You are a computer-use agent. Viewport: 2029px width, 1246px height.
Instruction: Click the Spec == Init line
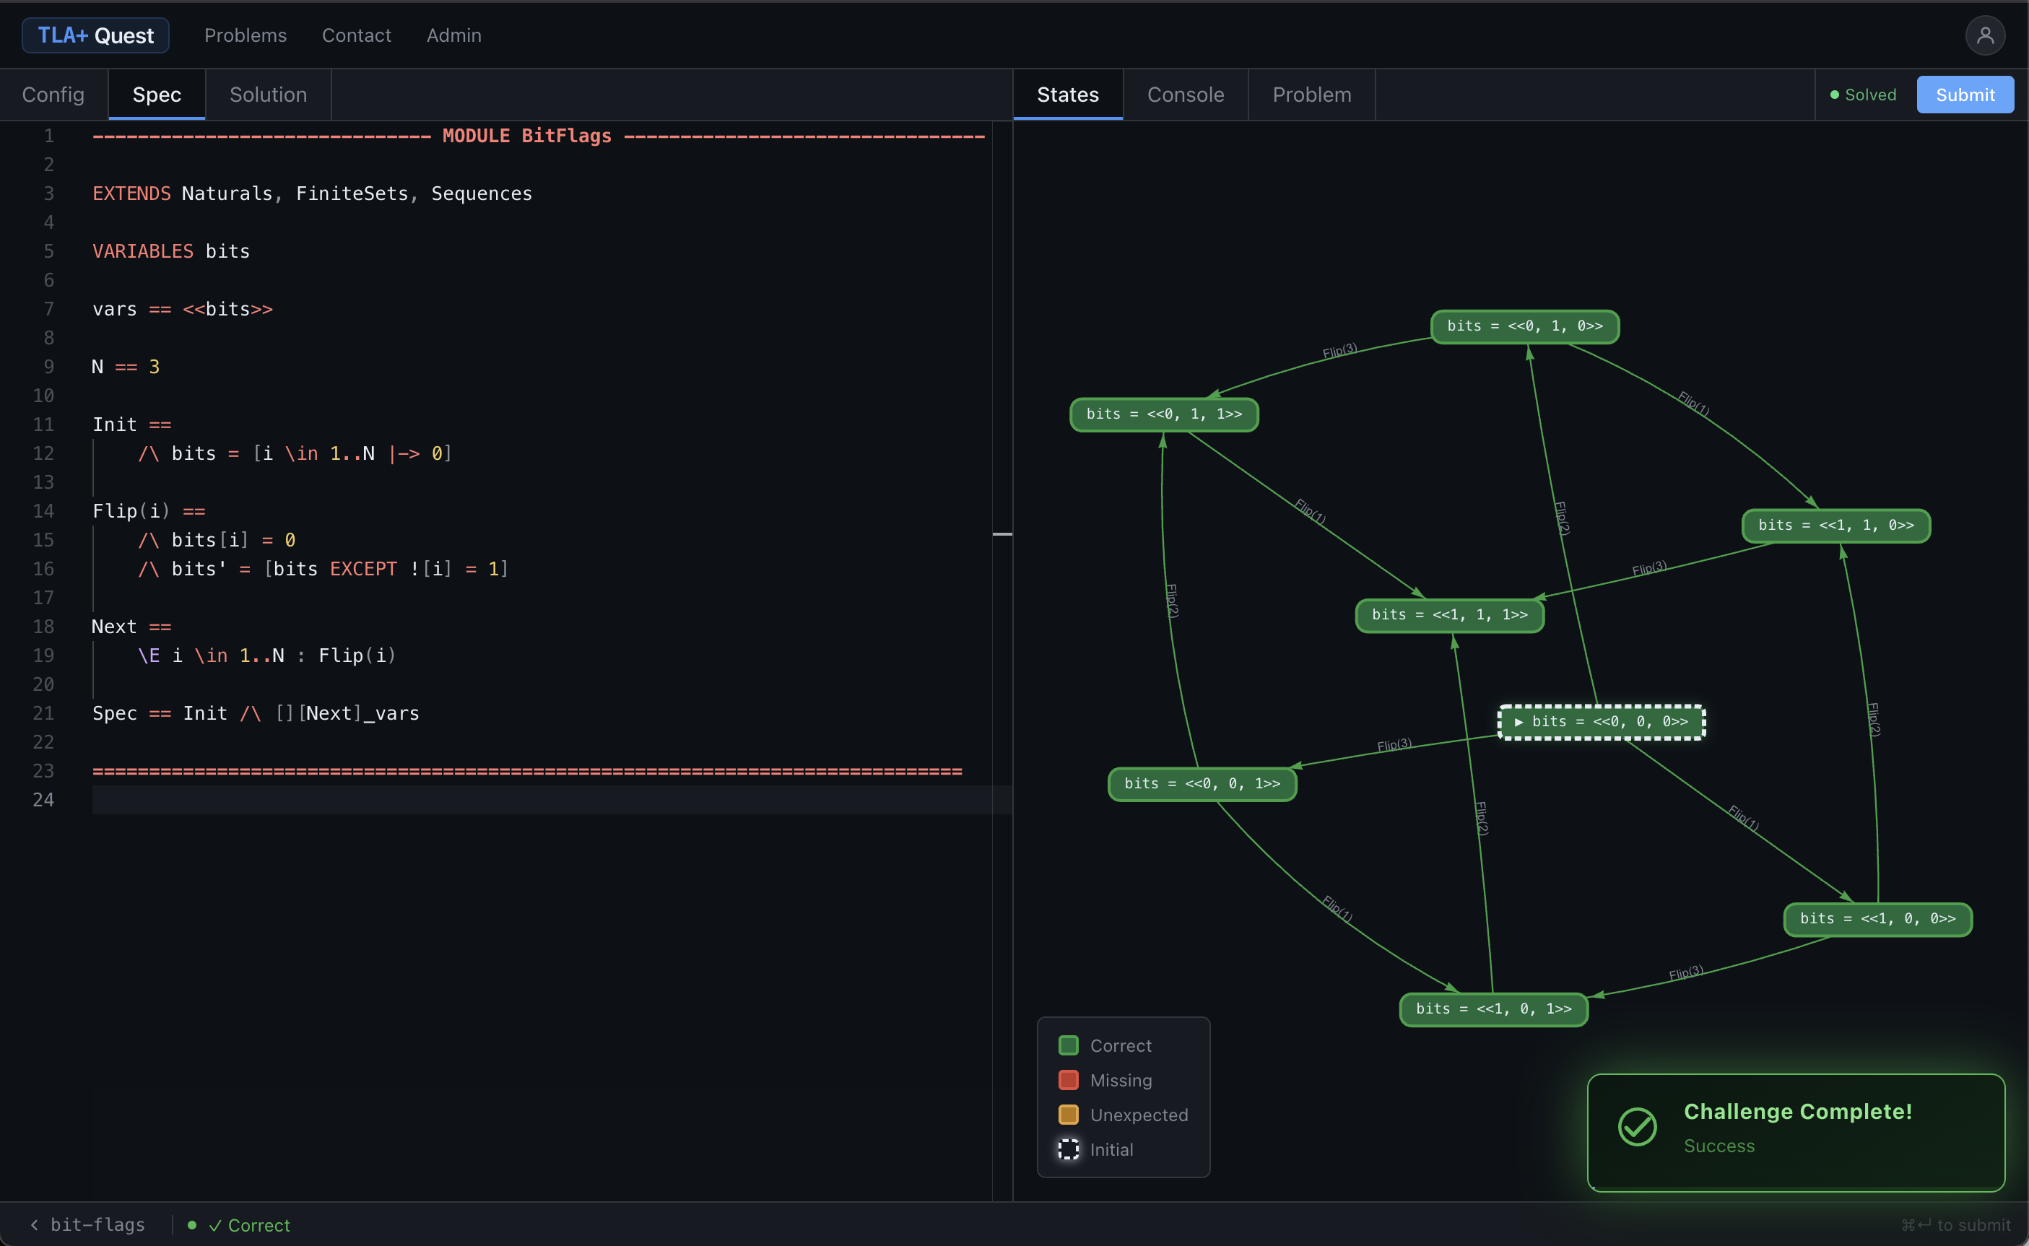click(256, 714)
